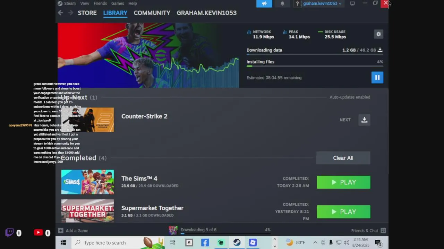This screenshot has width=444, height=249.
Task: Open the downloading game's banner art
Action: coord(148,55)
